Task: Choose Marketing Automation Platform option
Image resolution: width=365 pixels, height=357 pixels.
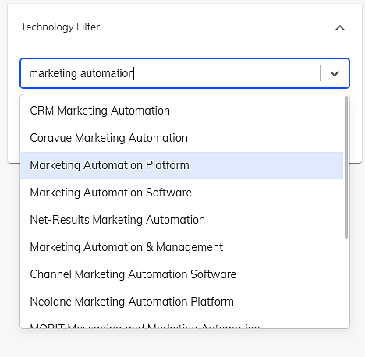Action: [182, 165]
